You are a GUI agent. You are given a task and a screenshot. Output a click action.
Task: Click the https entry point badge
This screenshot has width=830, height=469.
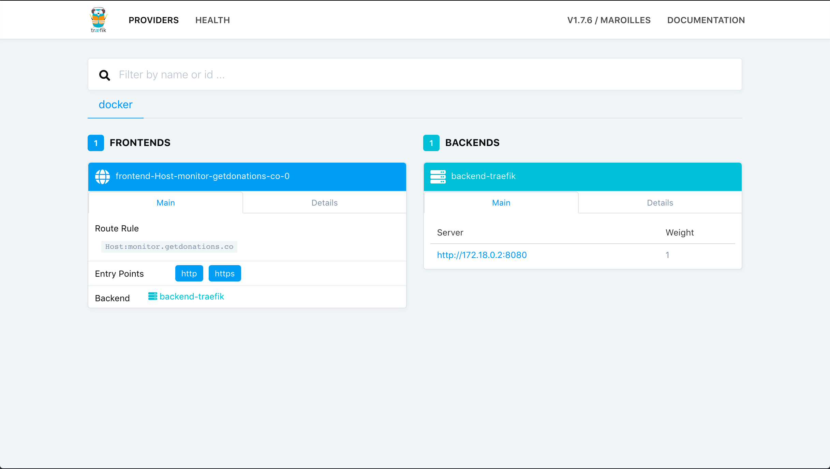[x=224, y=274]
